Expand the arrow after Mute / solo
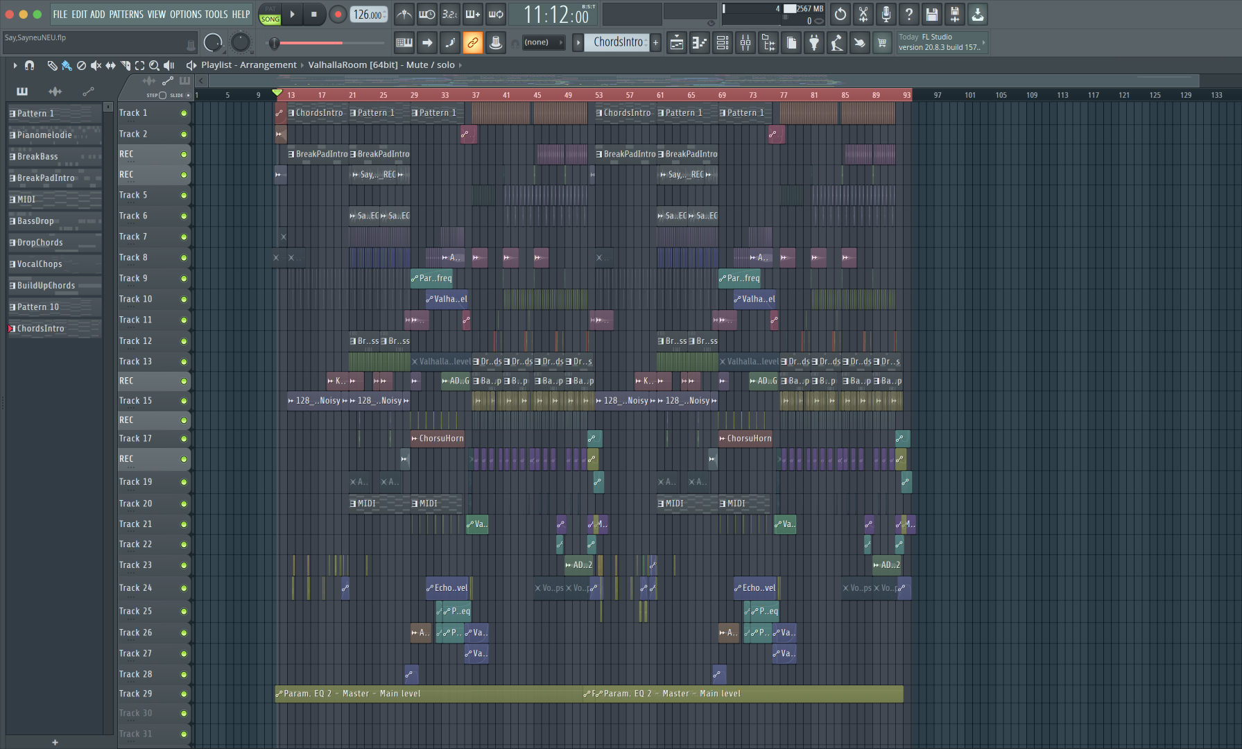1242x749 pixels. point(460,65)
